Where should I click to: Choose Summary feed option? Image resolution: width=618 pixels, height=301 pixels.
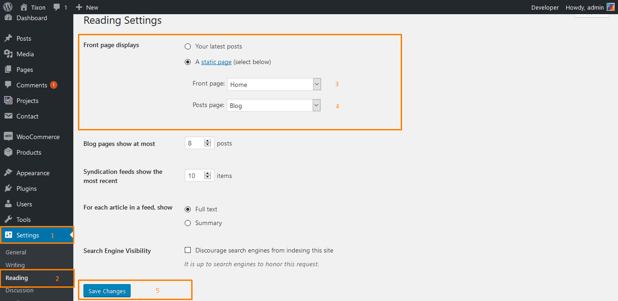click(x=188, y=223)
